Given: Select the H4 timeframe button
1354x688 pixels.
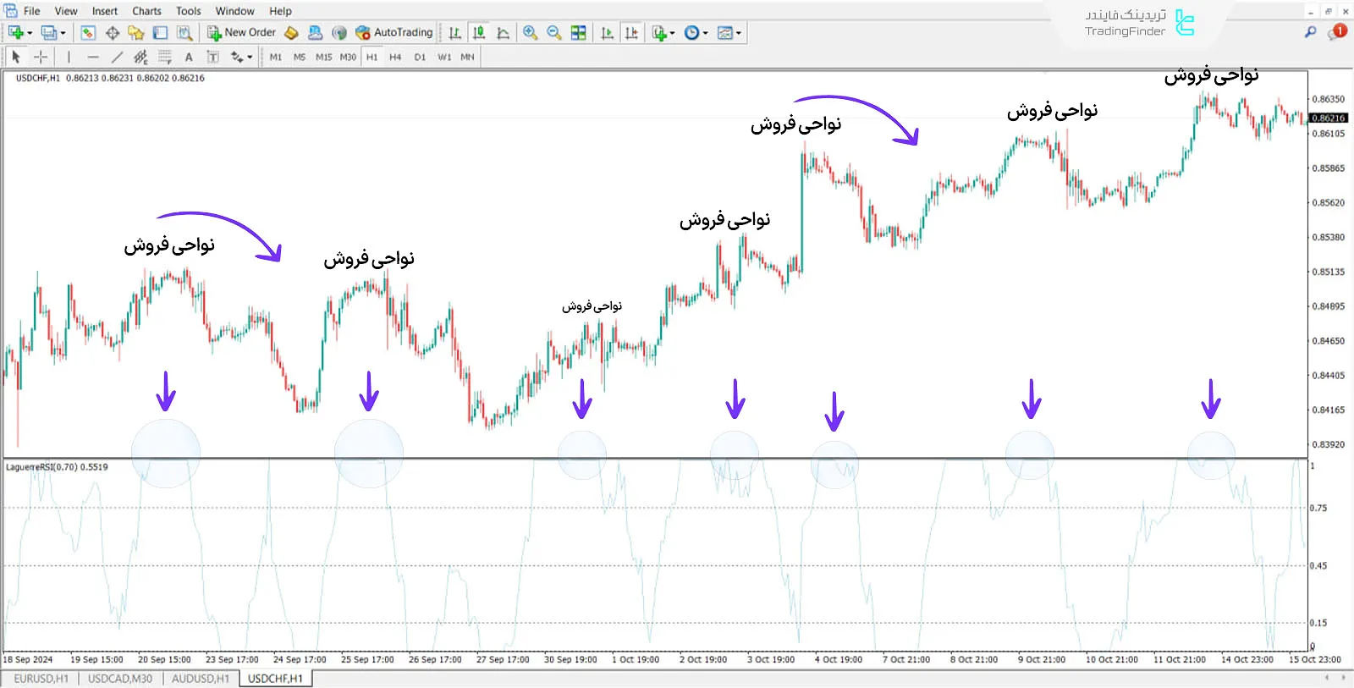Looking at the screenshot, I should (x=395, y=58).
